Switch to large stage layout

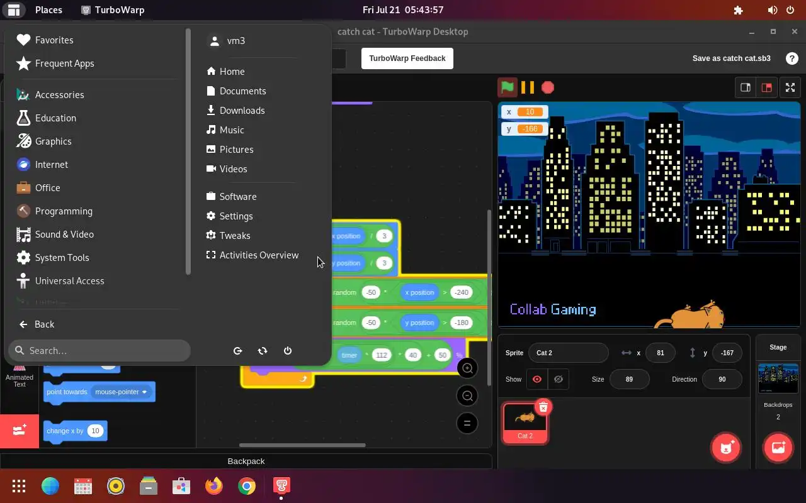pyautogui.click(x=766, y=87)
